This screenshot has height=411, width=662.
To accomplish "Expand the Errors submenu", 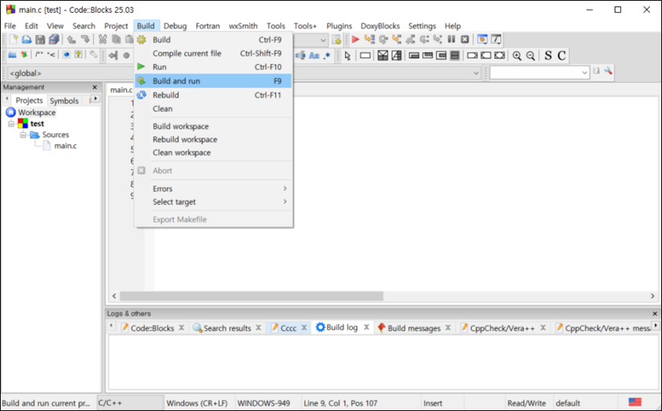I will coord(214,189).
